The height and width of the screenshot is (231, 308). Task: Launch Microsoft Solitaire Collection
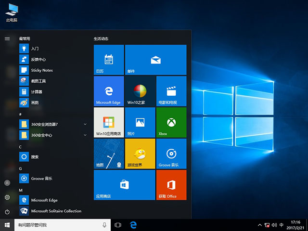click(53, 211)
